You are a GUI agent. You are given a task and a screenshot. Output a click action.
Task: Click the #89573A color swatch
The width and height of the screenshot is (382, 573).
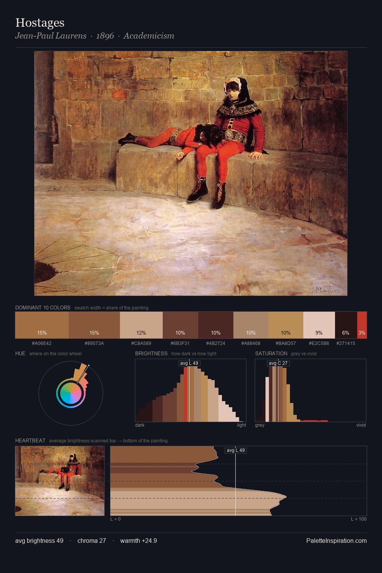(94, 325)
